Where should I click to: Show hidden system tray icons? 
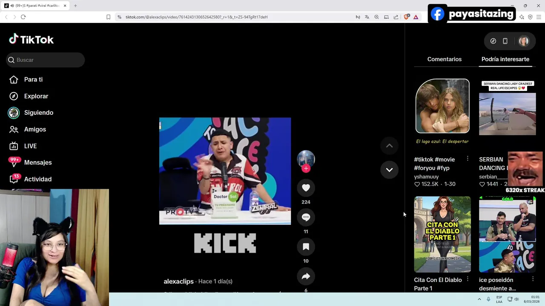click(x=479, y=299)
